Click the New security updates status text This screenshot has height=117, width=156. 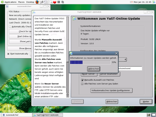coord(20,15)
